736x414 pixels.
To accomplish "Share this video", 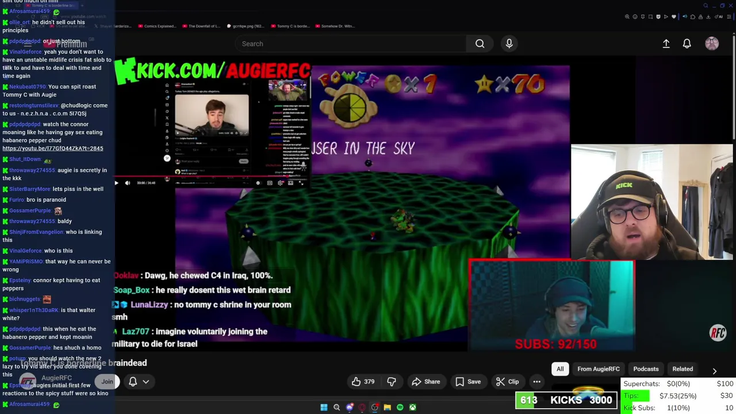I will [425, 382].
